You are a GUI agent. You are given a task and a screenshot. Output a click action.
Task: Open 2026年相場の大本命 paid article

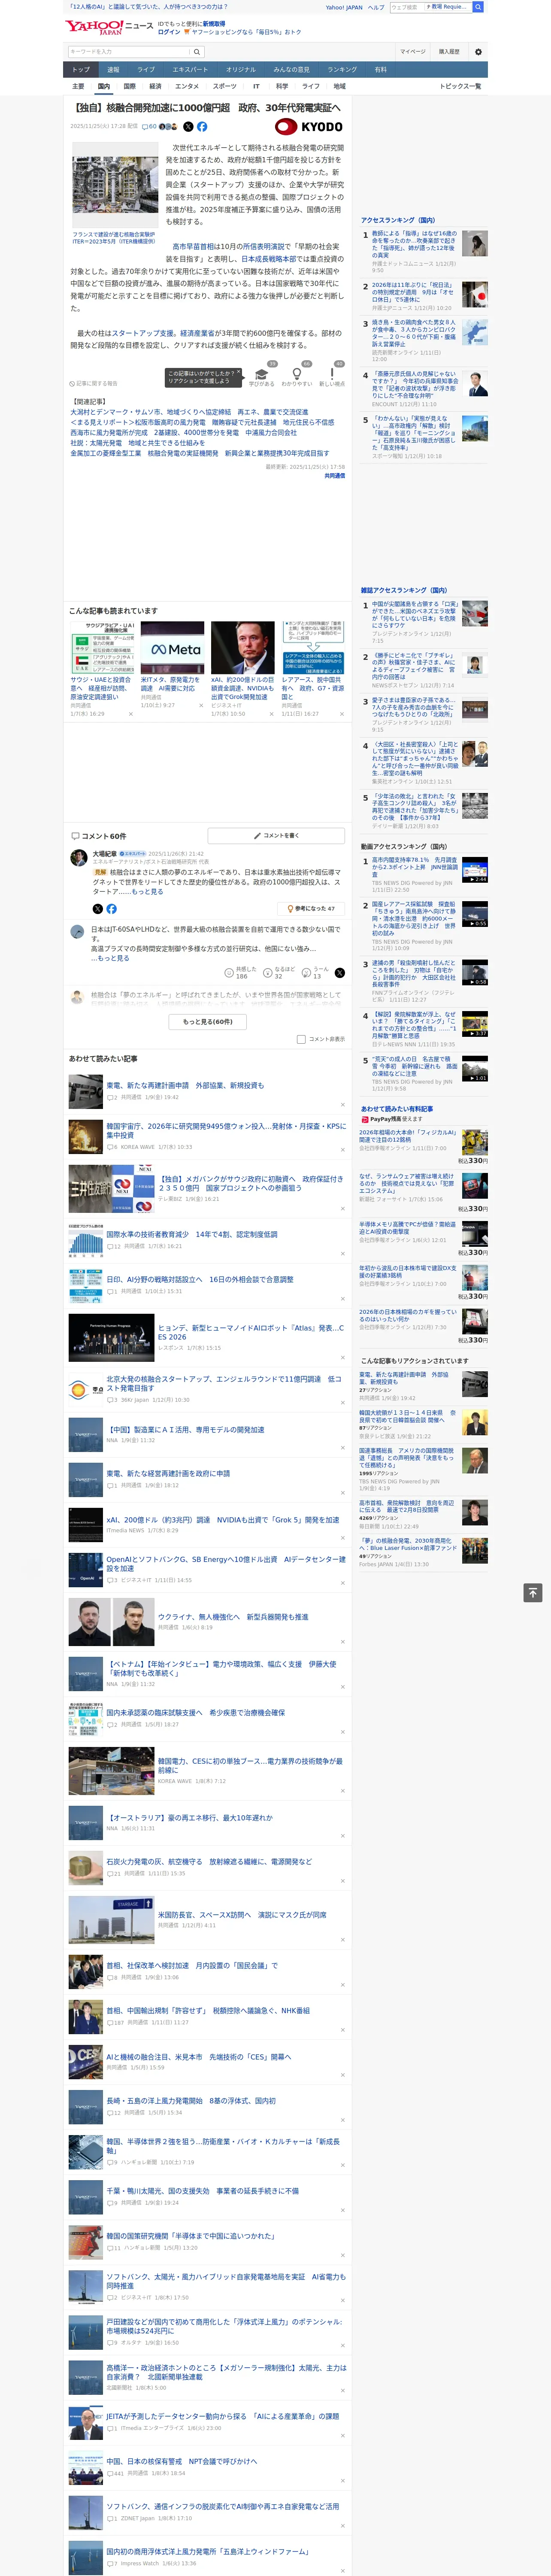408,1137
